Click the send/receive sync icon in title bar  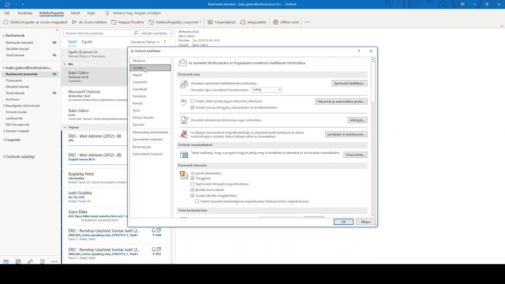click(7, 4)
